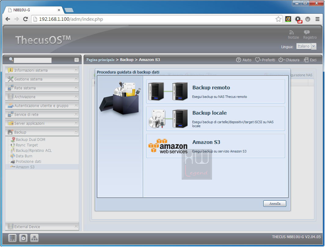Click the RAID status icon in bottom bar
Image resolution: width=325 pixels, height=247 pixels.
click(12, 238)
